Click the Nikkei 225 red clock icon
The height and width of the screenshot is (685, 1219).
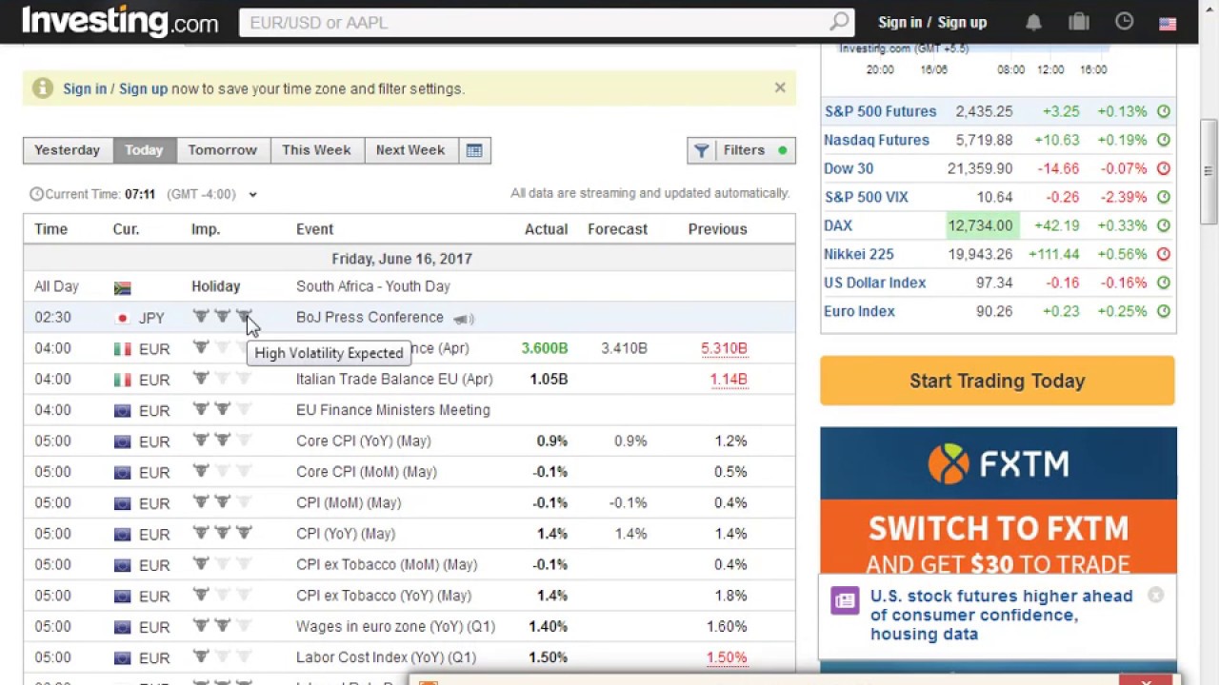[1164, 254]
